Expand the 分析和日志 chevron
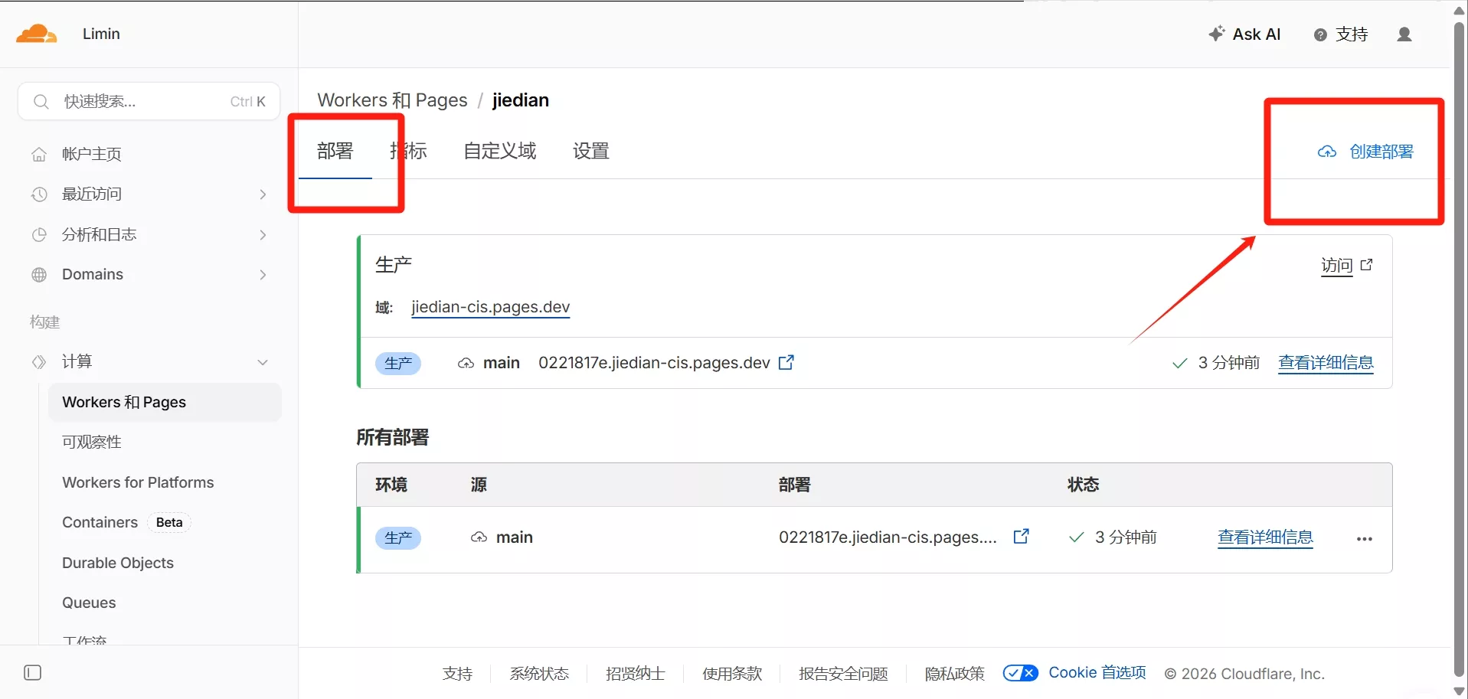This screenshot has height=699, width=1468. tap(263, 235)
